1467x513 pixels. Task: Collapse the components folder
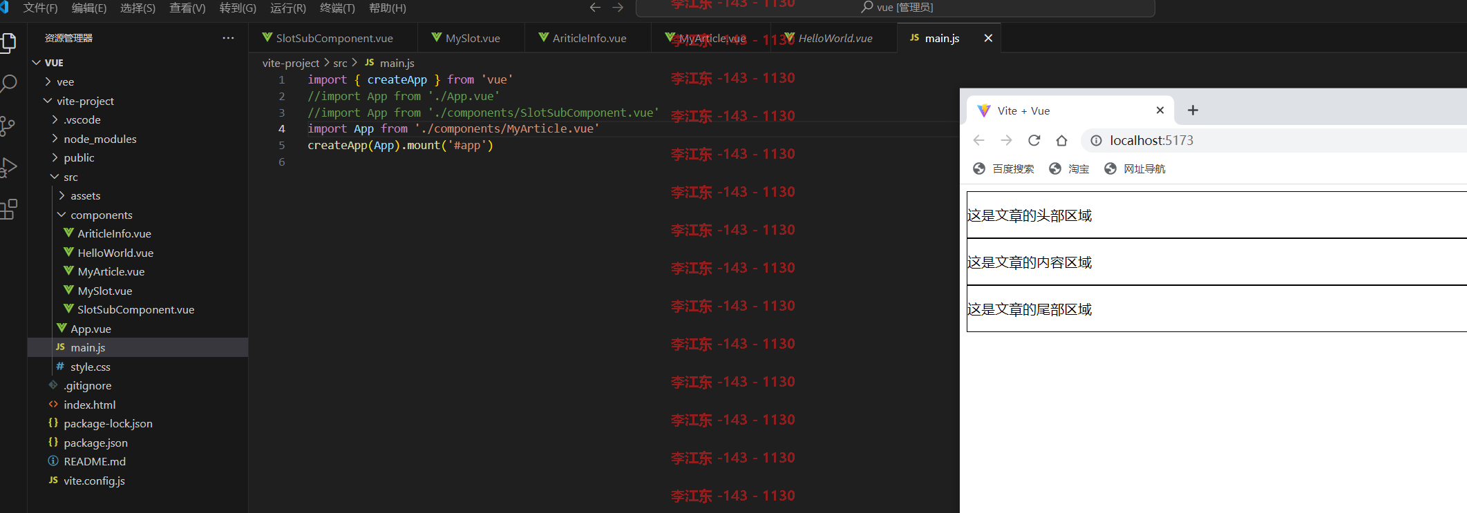138,215
